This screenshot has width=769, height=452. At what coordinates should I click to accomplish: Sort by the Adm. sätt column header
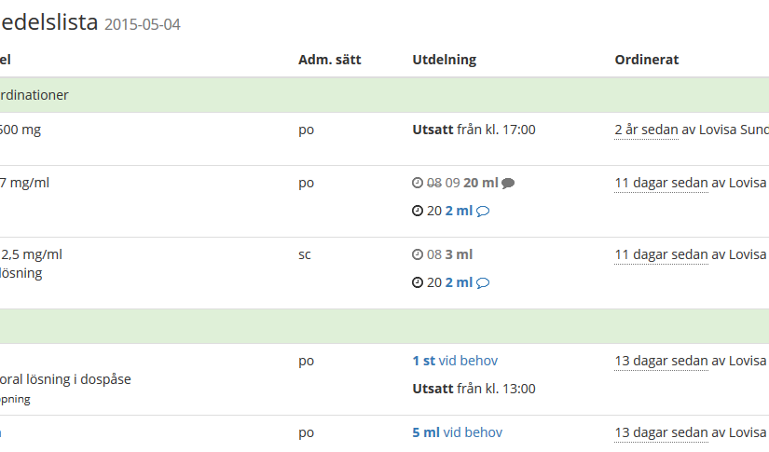tap(330, 60)
